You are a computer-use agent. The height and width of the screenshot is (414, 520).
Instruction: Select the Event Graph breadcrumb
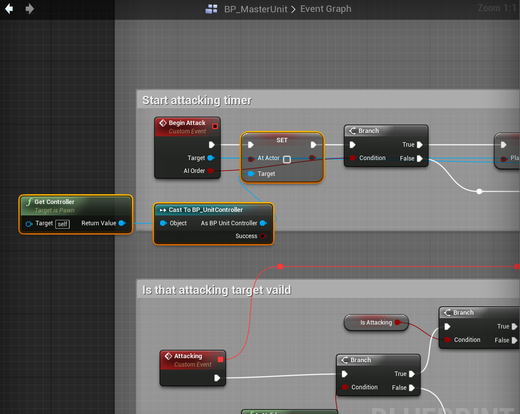326,9
